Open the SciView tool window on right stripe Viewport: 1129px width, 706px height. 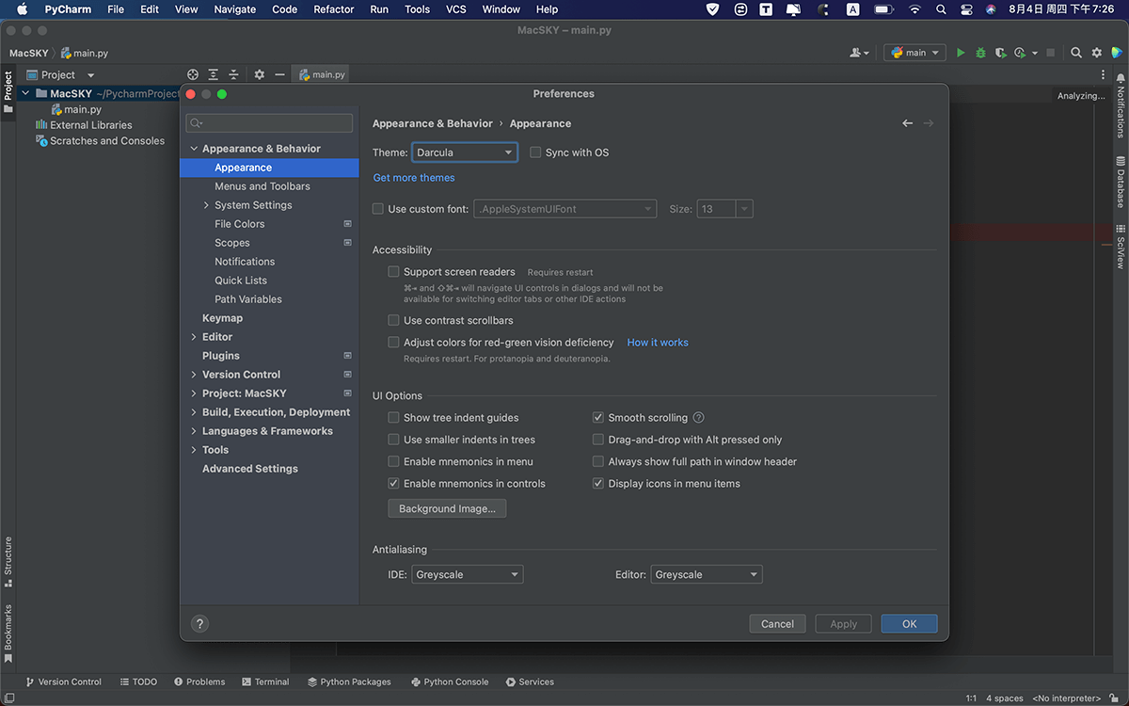click(x=1120, y=247)
